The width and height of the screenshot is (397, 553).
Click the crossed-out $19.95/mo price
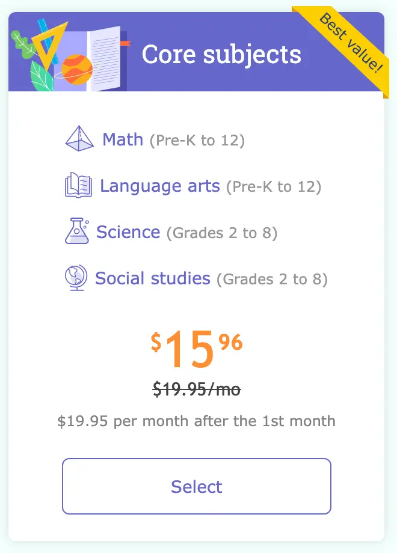tap(197, 390)
